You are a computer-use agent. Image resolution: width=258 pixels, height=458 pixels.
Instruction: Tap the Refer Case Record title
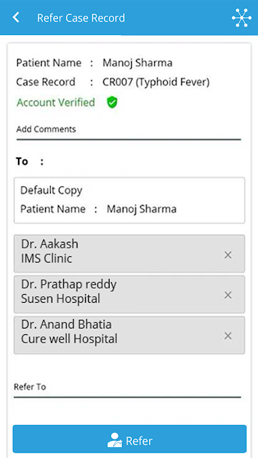[x=81, y=18]
